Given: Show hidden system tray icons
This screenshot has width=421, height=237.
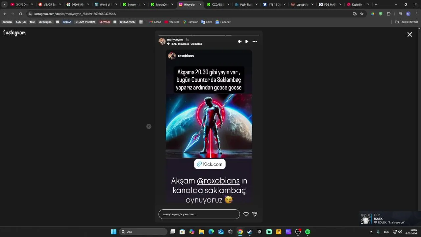Looking at the screenshot, I should click(371, 232).
